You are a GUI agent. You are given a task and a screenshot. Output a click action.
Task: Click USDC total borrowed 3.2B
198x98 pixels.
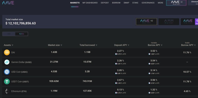(x=87, y=72)
